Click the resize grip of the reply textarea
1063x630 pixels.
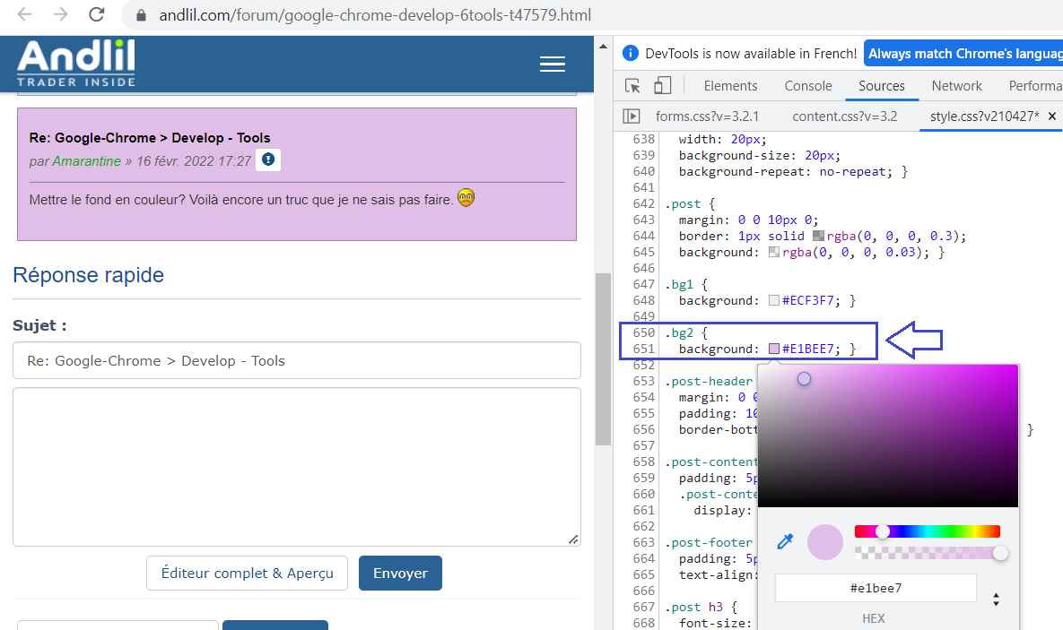[x=573, y=539]
